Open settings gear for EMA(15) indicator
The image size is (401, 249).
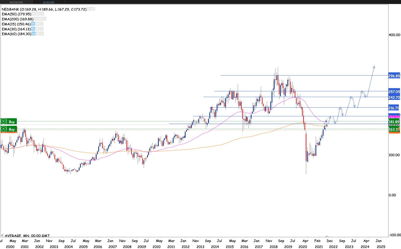37,24
